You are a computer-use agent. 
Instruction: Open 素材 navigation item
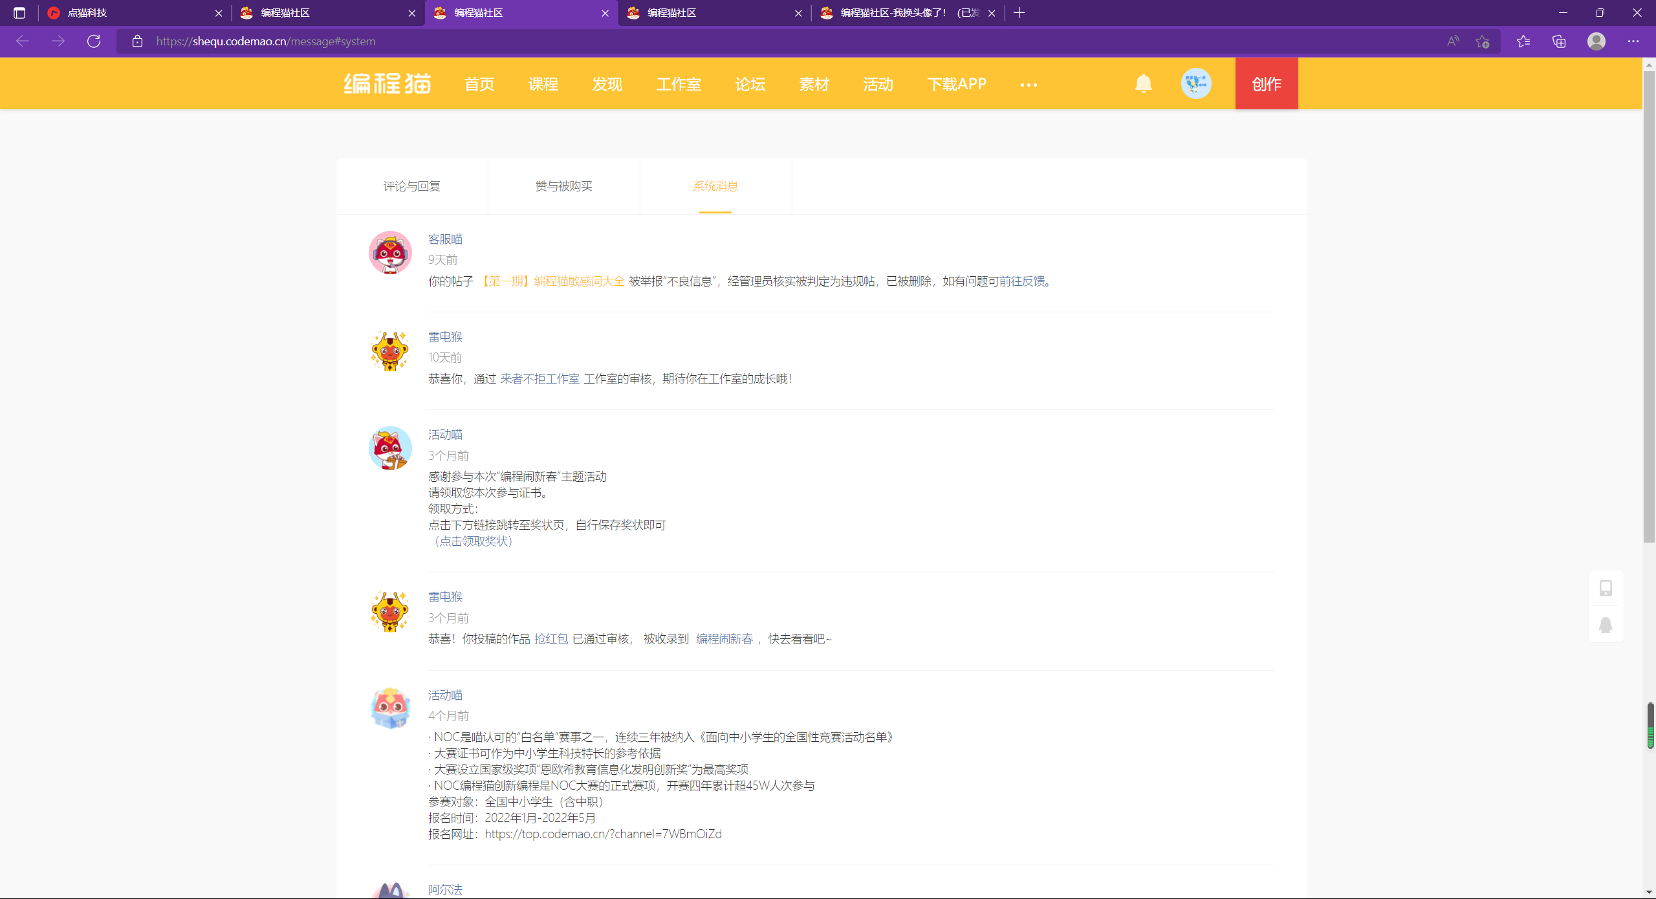coord(814,84)
